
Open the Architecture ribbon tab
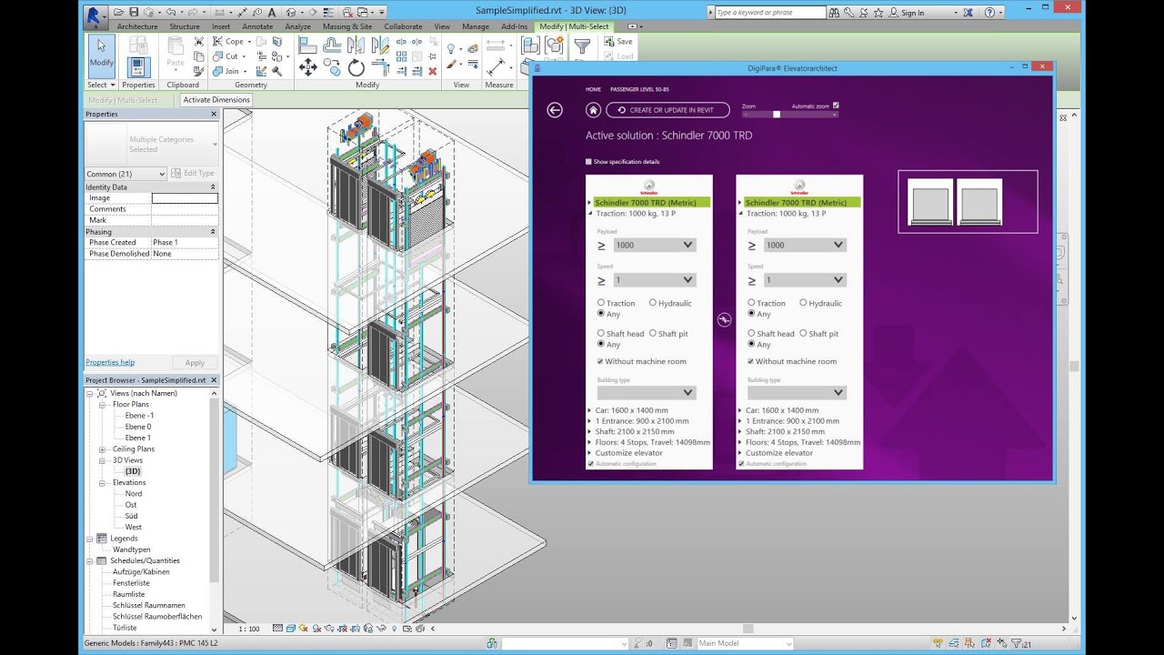[x=137, y=26]
